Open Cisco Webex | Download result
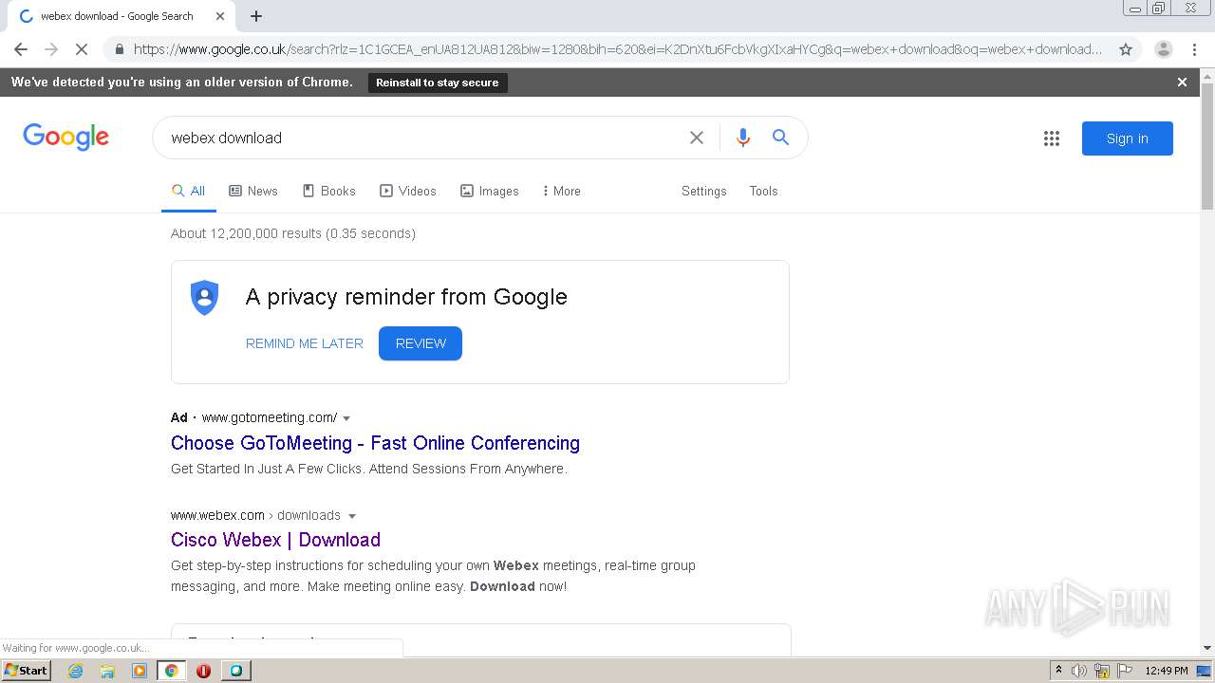The width and height of the screenshot is (1215, 683). (275, 540)
